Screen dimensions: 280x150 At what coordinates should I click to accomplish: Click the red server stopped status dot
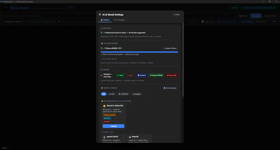tap(101, 75)
